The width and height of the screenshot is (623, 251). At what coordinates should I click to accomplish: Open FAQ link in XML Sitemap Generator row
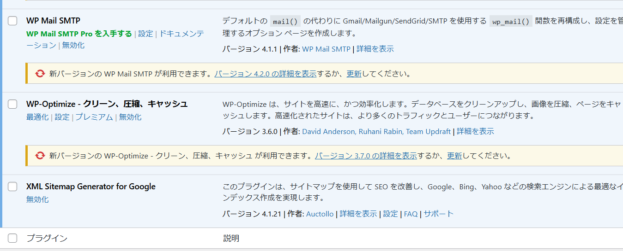[x=411, y=214]
